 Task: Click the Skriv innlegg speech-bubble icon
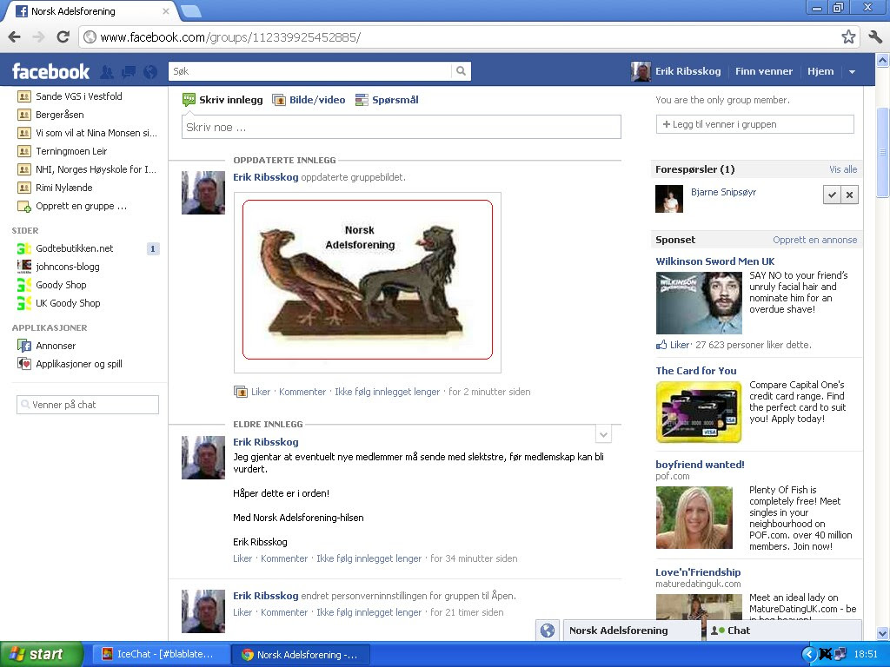pos(189,100)
